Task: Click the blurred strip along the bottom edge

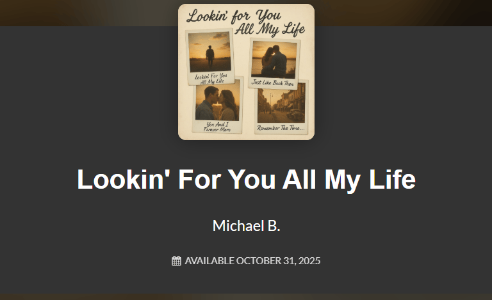Action: tap(246, 297)
